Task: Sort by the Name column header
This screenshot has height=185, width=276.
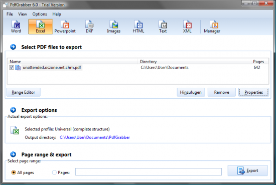Action: pos(73,62)
